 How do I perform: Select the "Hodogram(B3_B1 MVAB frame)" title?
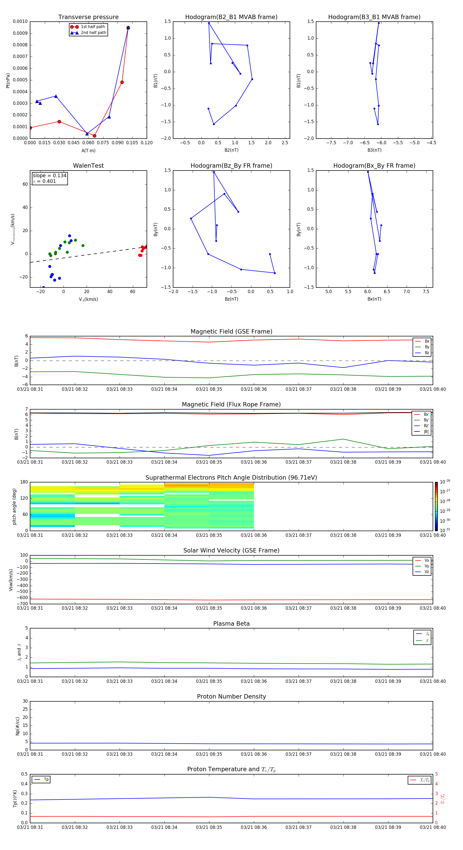pos(374,17)
